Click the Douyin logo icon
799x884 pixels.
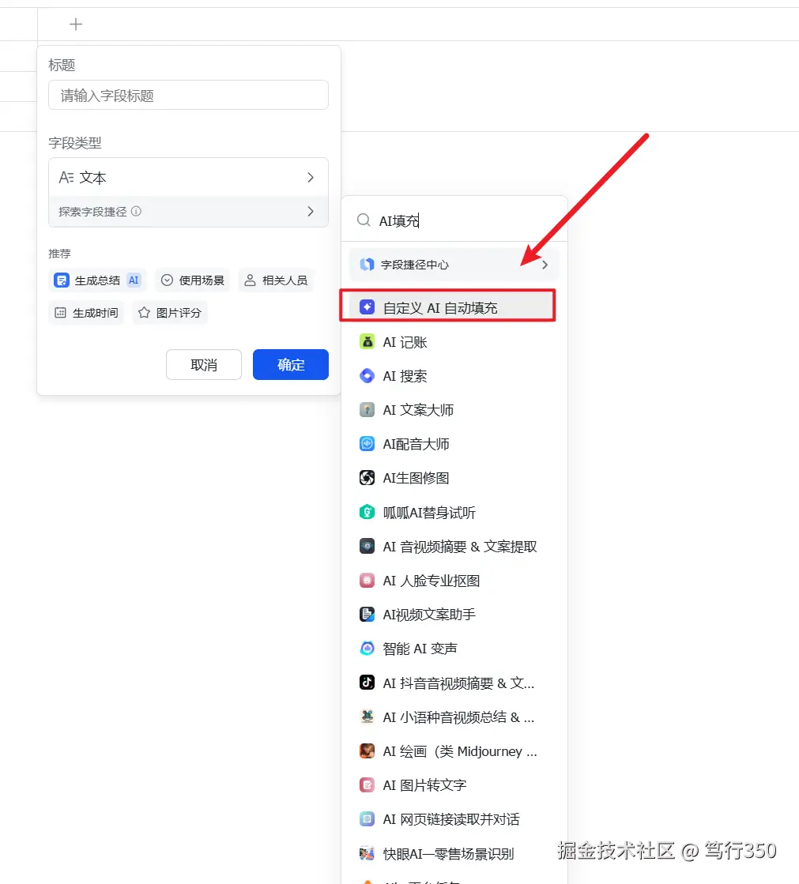(367, 683)
